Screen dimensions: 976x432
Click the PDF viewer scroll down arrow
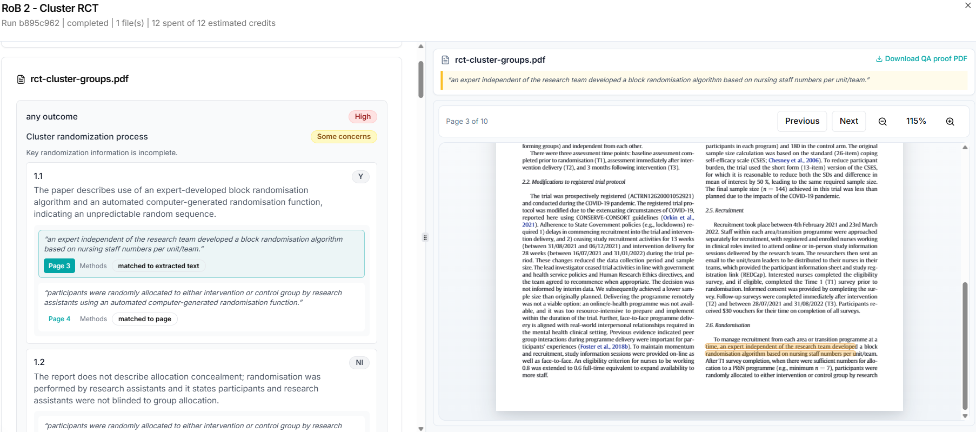tap(965, 416)
